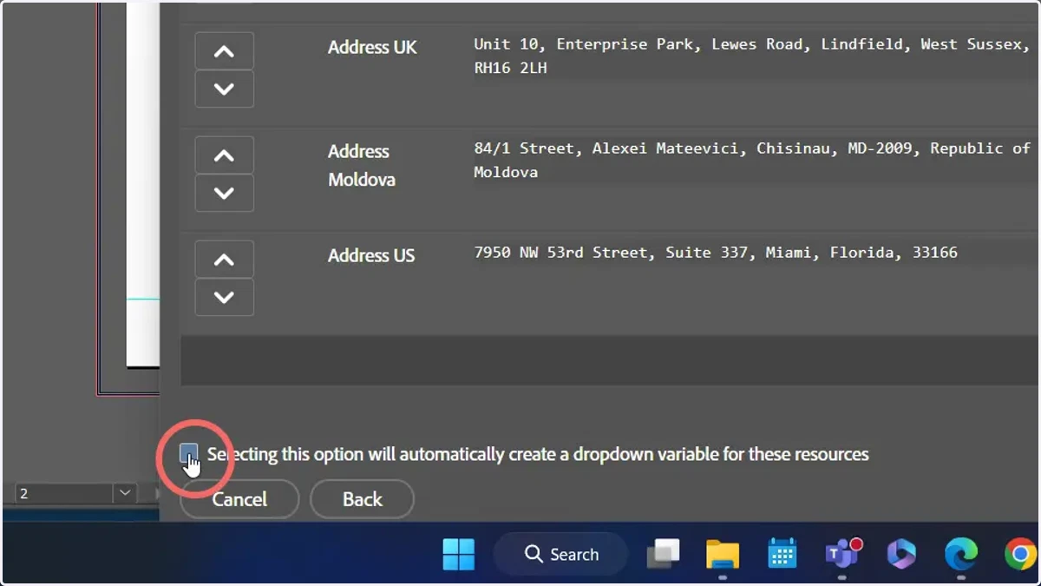The height and width of the screenshot is (586, 1041).
Task: Click the Cancel button
Action: coord(239,499)
